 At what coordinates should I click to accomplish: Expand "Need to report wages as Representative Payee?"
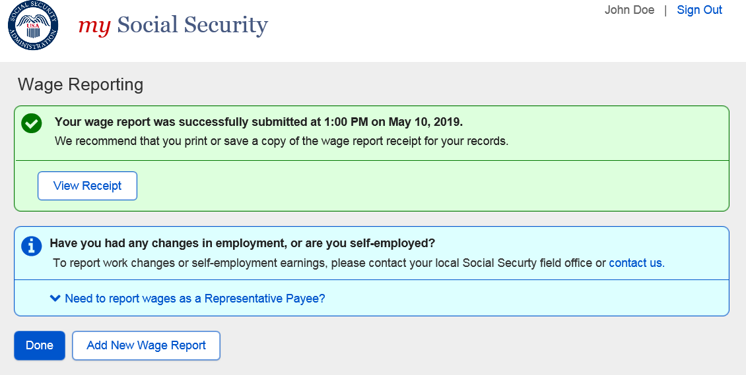pos(195,299)
